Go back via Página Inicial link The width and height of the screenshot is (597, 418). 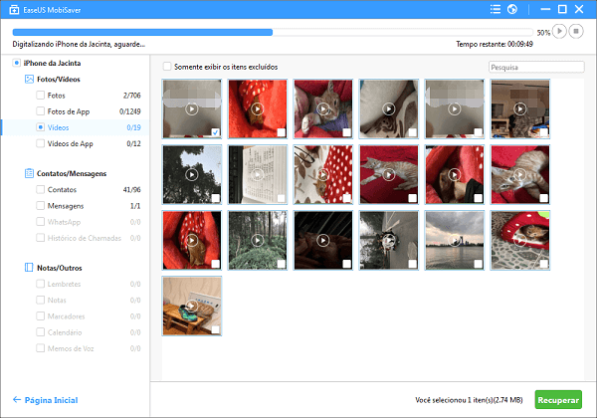click(x=53, y=400)
